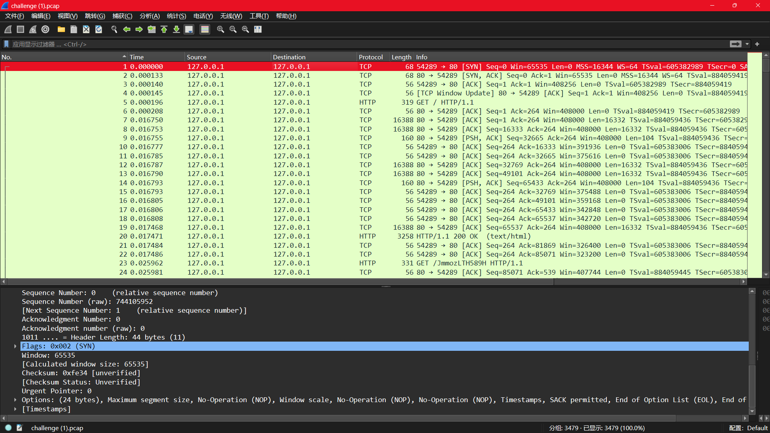Image resolution: width=770 pixels, height=433 pixels.
Task: Zoom out the main window text
Action: (233, 29)
